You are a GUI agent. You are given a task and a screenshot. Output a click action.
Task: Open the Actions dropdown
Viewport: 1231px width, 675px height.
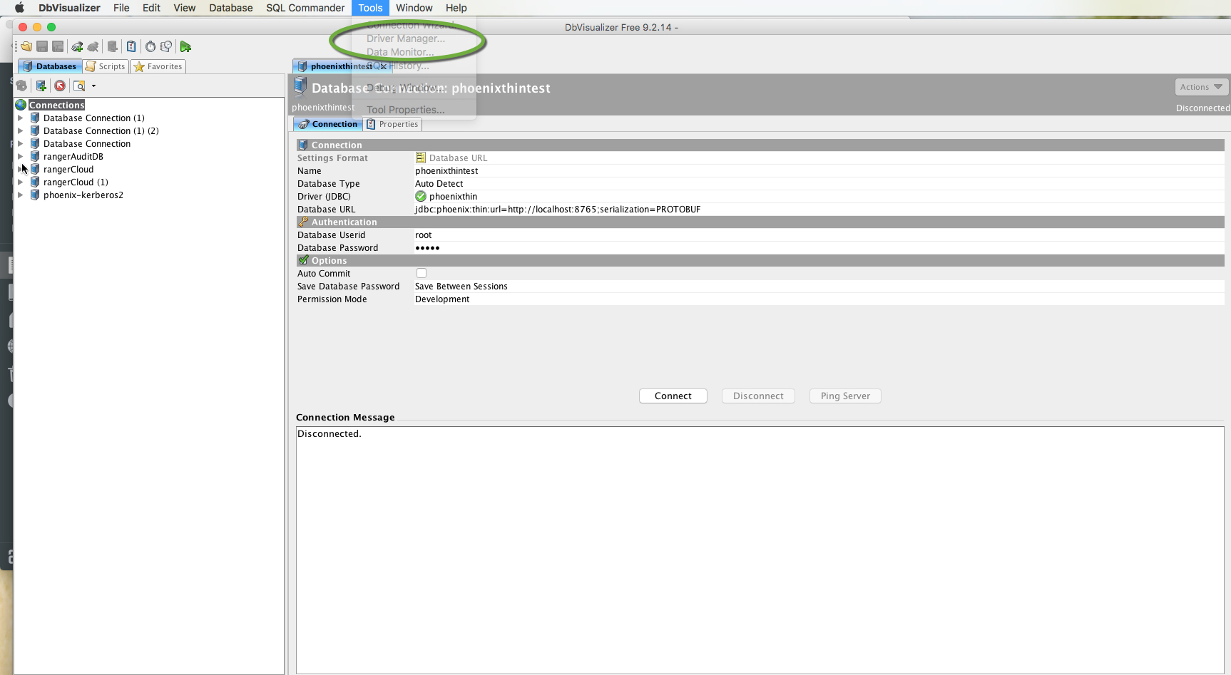coord(1200,86)
